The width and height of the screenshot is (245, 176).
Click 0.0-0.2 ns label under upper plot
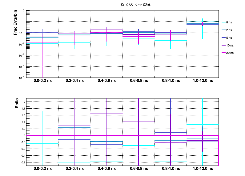42,81
